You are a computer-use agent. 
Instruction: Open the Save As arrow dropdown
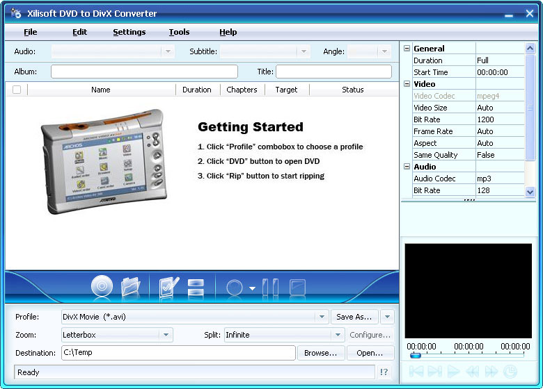click(387, 317)
